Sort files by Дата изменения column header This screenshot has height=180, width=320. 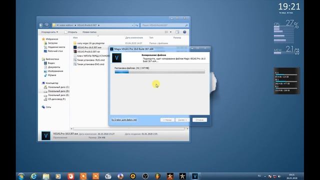pos(134,38)
